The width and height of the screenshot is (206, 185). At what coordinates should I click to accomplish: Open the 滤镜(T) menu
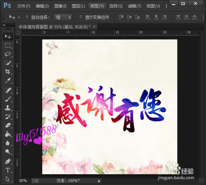coord(134,6)
